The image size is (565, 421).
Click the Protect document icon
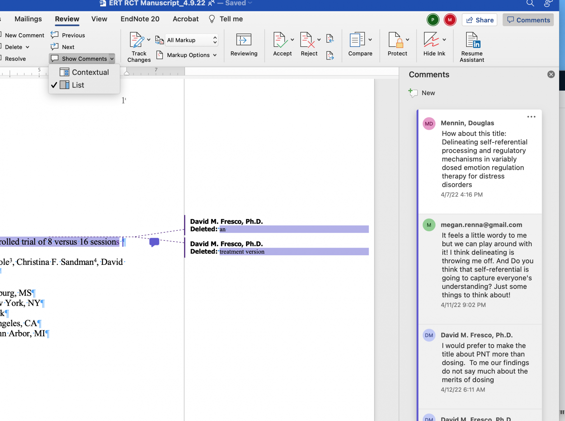(x=395, y=40)
